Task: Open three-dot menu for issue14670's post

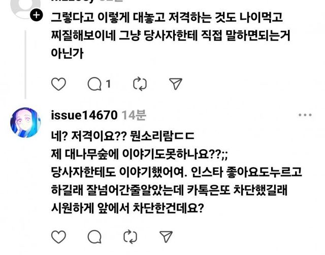Action: click(305, 115)
